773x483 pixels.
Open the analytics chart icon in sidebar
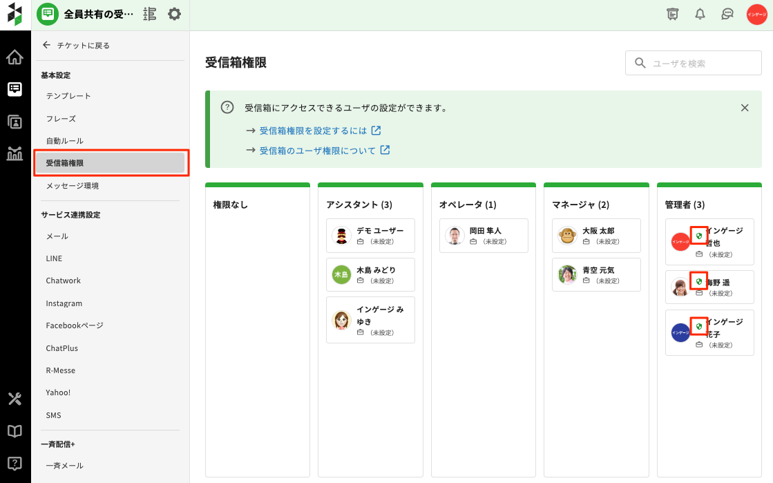pos(15,153)
